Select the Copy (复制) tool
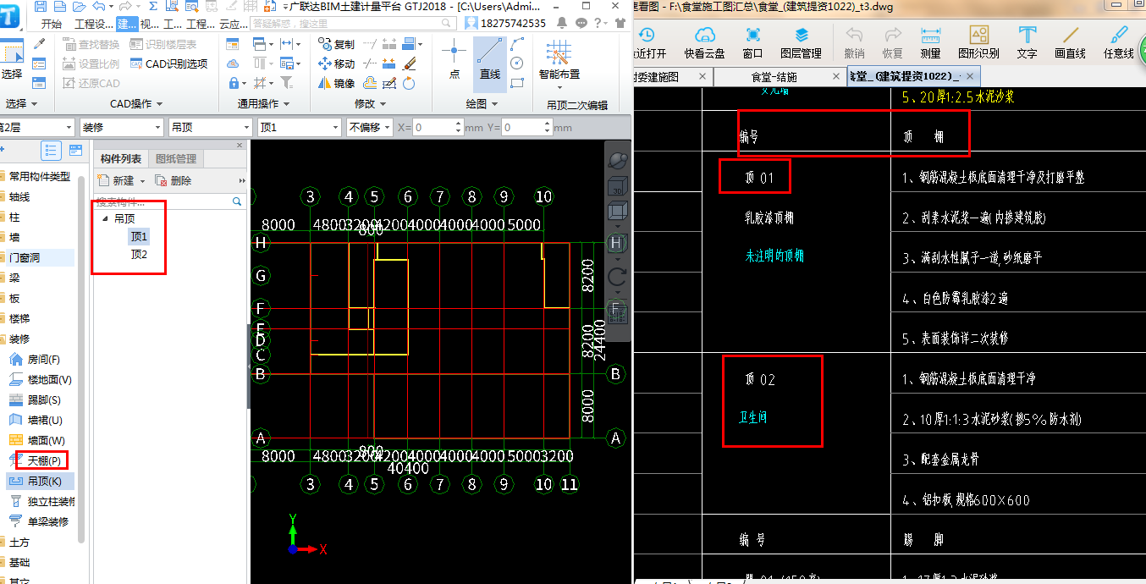1146x584 pixels. click(336, 44)
